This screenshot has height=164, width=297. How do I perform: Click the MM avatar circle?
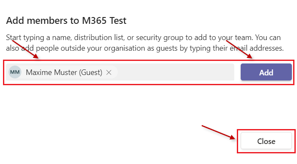pyautogui.click(x=15, y=72)
